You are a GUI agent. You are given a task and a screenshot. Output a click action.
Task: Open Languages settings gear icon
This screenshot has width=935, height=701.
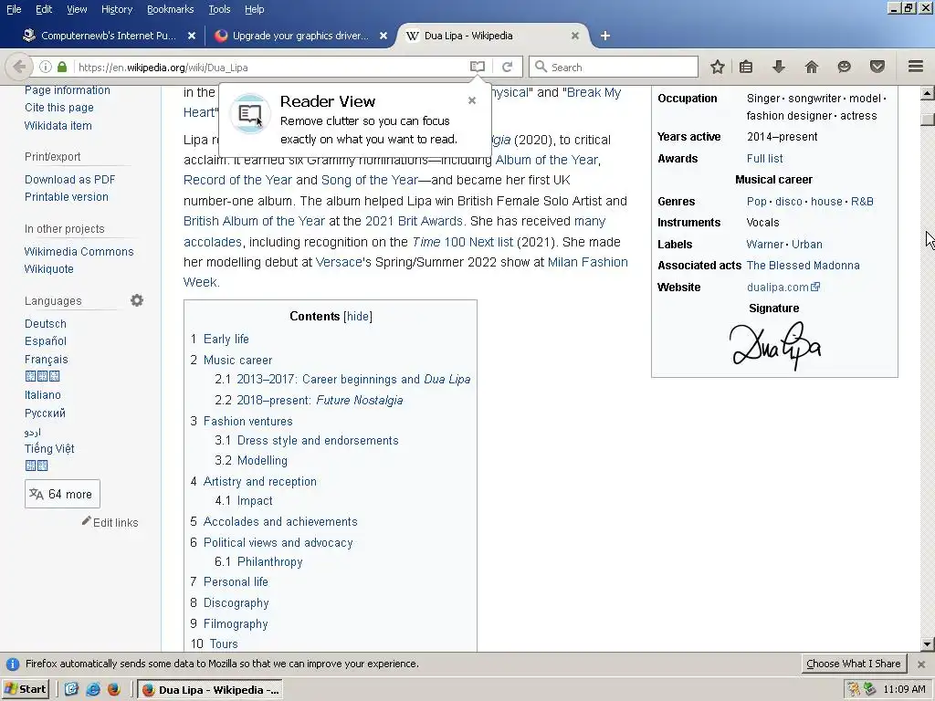[137, 300]
